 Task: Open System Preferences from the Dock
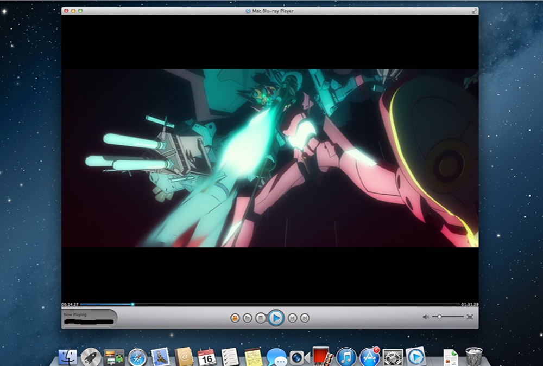(x=393, y=357)
